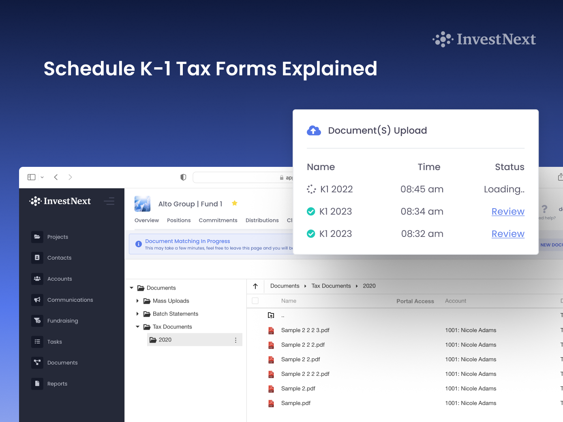Click PDF icon of Sample.pdf
Image resolution: width=563 pixels, height=422 pixels.
click(271, 403)
